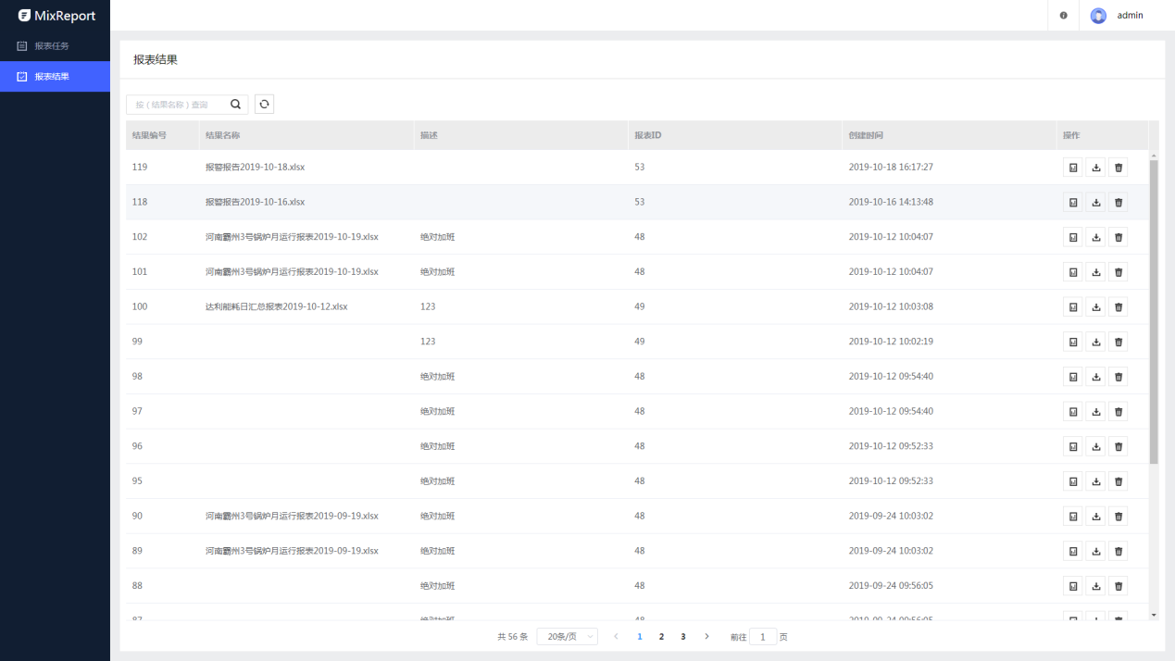Delete result 99 using the trash icon
This screenshot has width=1175, height=661.
pyautogui.click(x=1119, y=342)
